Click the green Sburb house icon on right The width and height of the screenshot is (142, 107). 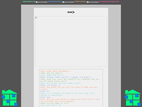133,98
